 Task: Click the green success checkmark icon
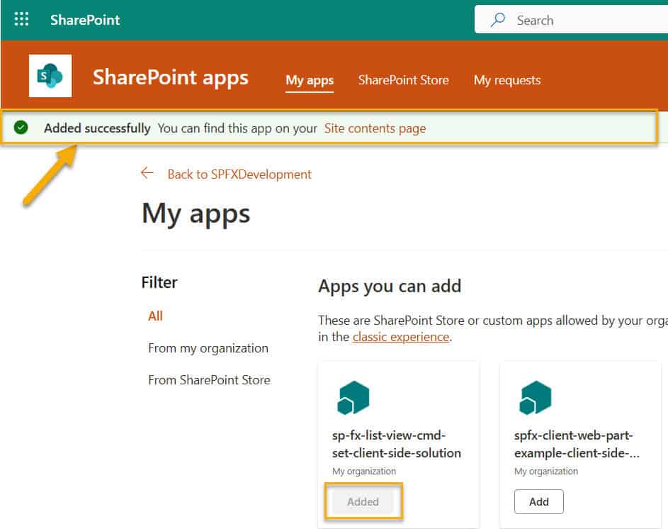click(21, 127)
